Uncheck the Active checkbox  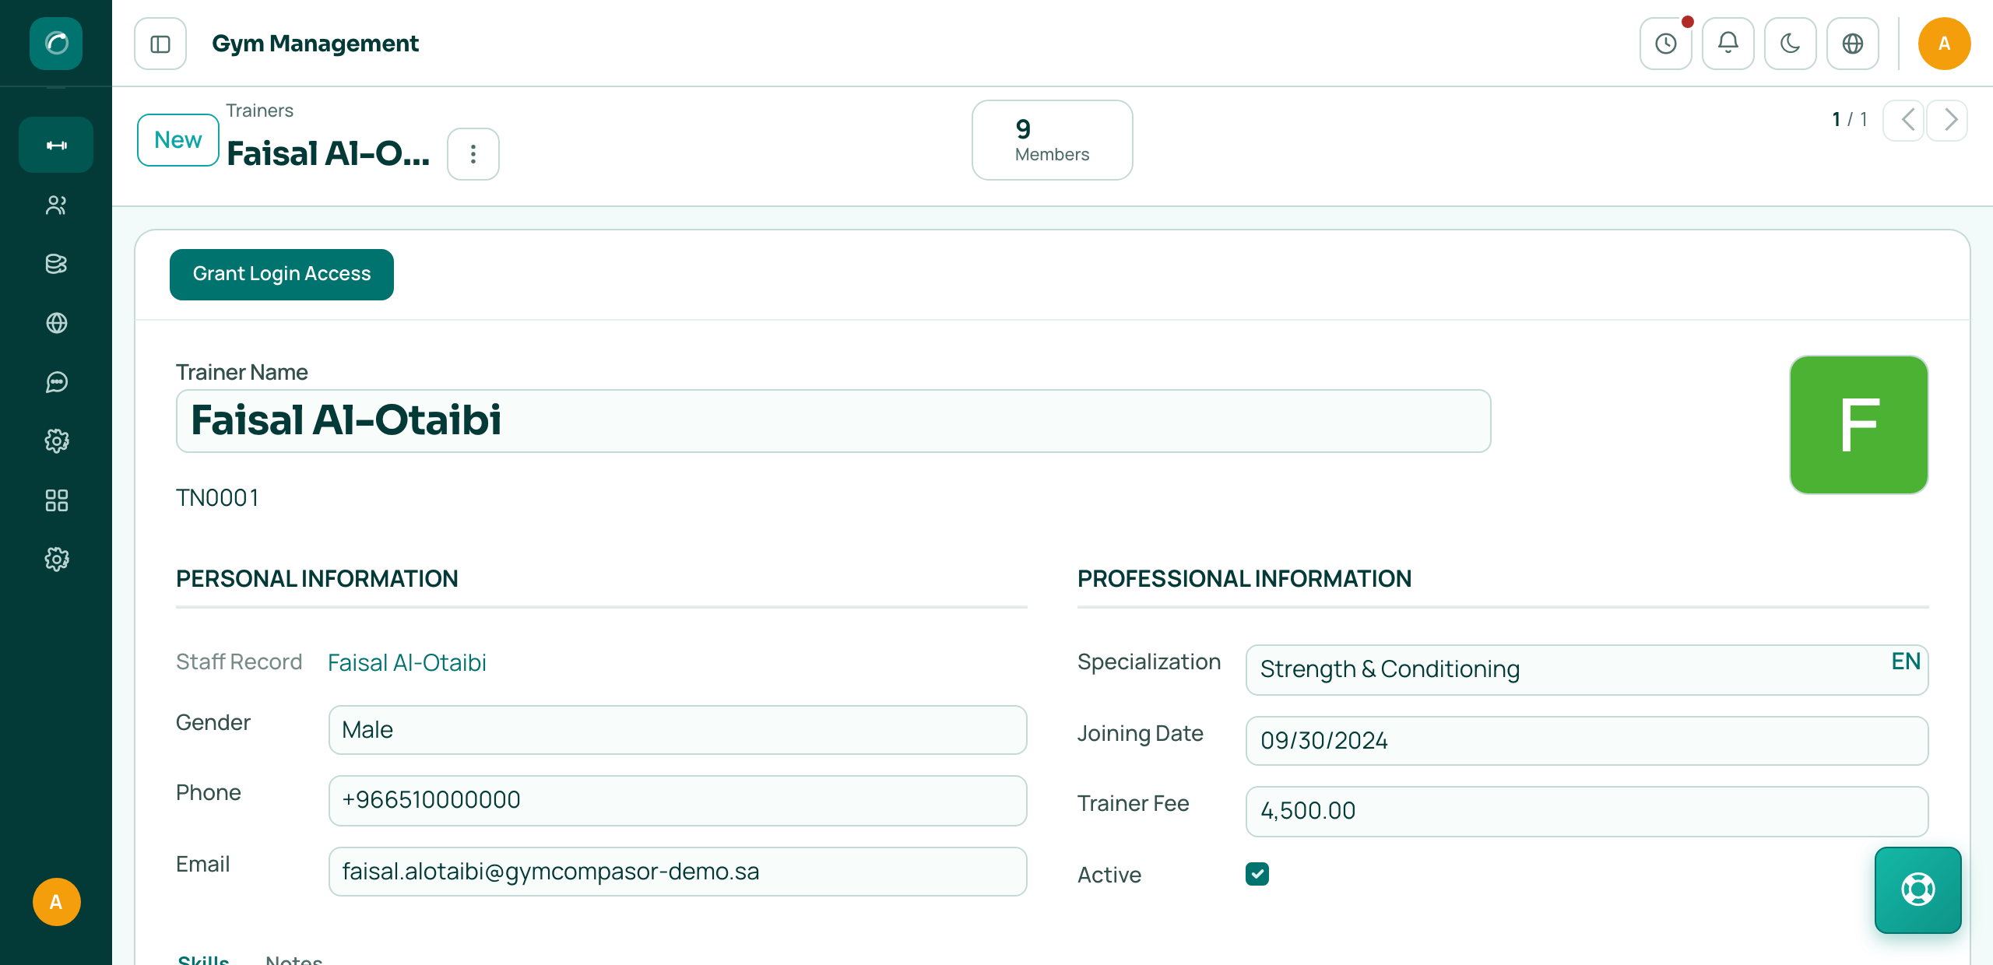point(1257,874)
